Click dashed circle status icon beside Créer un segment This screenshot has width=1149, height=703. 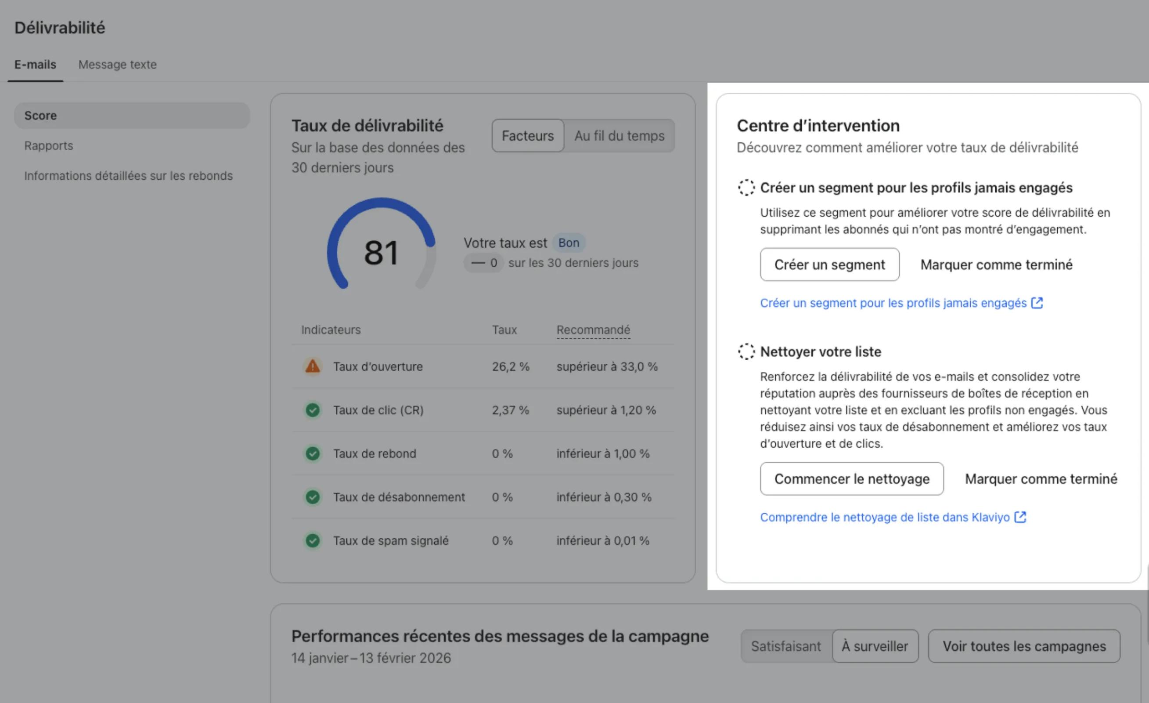[x=746, y=188]
